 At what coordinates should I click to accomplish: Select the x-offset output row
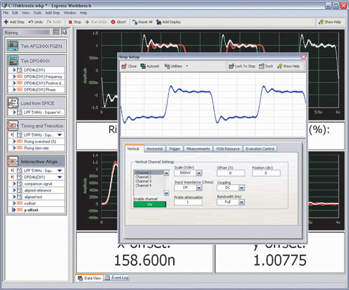(37, 203)
